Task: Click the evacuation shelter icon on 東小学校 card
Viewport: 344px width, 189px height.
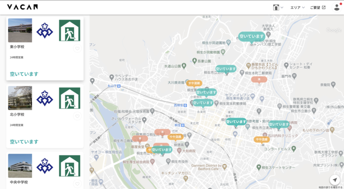Action: 69,30
